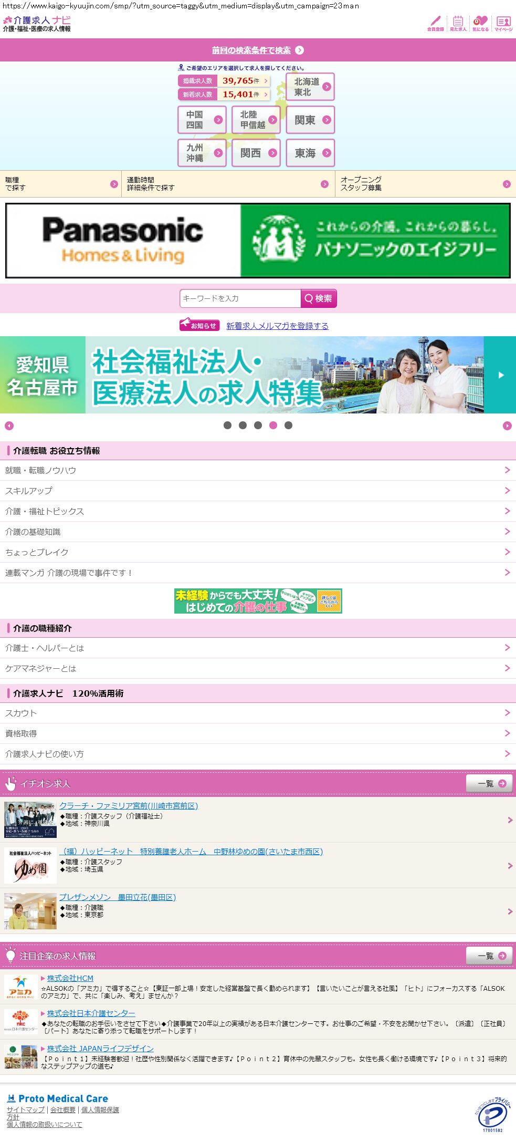
Task: Select third carousel dot
Action: (258, 426)
